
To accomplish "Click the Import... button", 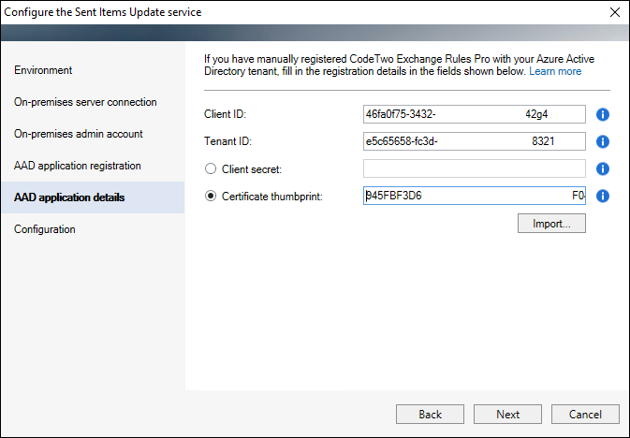I will tap(551, 224).
